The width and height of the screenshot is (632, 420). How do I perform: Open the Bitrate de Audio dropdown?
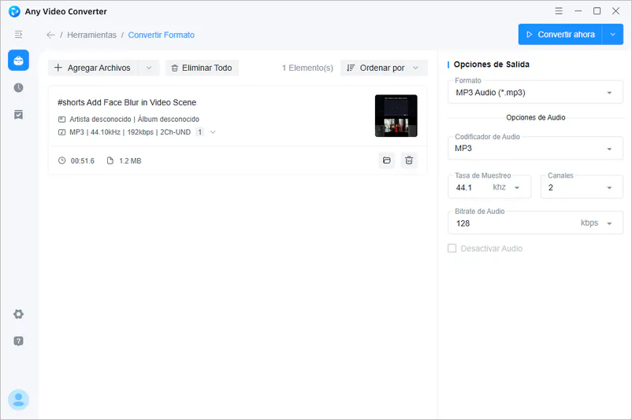coord(535,223)
